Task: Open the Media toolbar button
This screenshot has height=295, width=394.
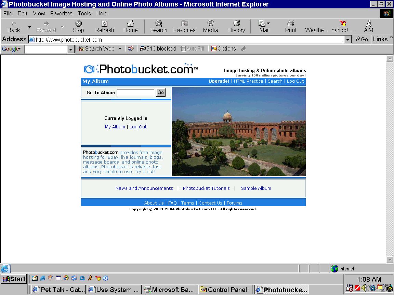Action: [x=211, y=27]
